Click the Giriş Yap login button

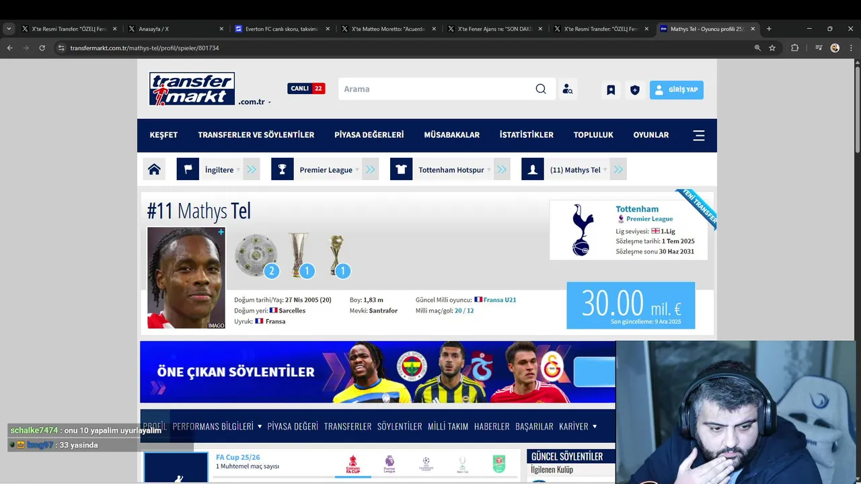[x=676, y=89]
